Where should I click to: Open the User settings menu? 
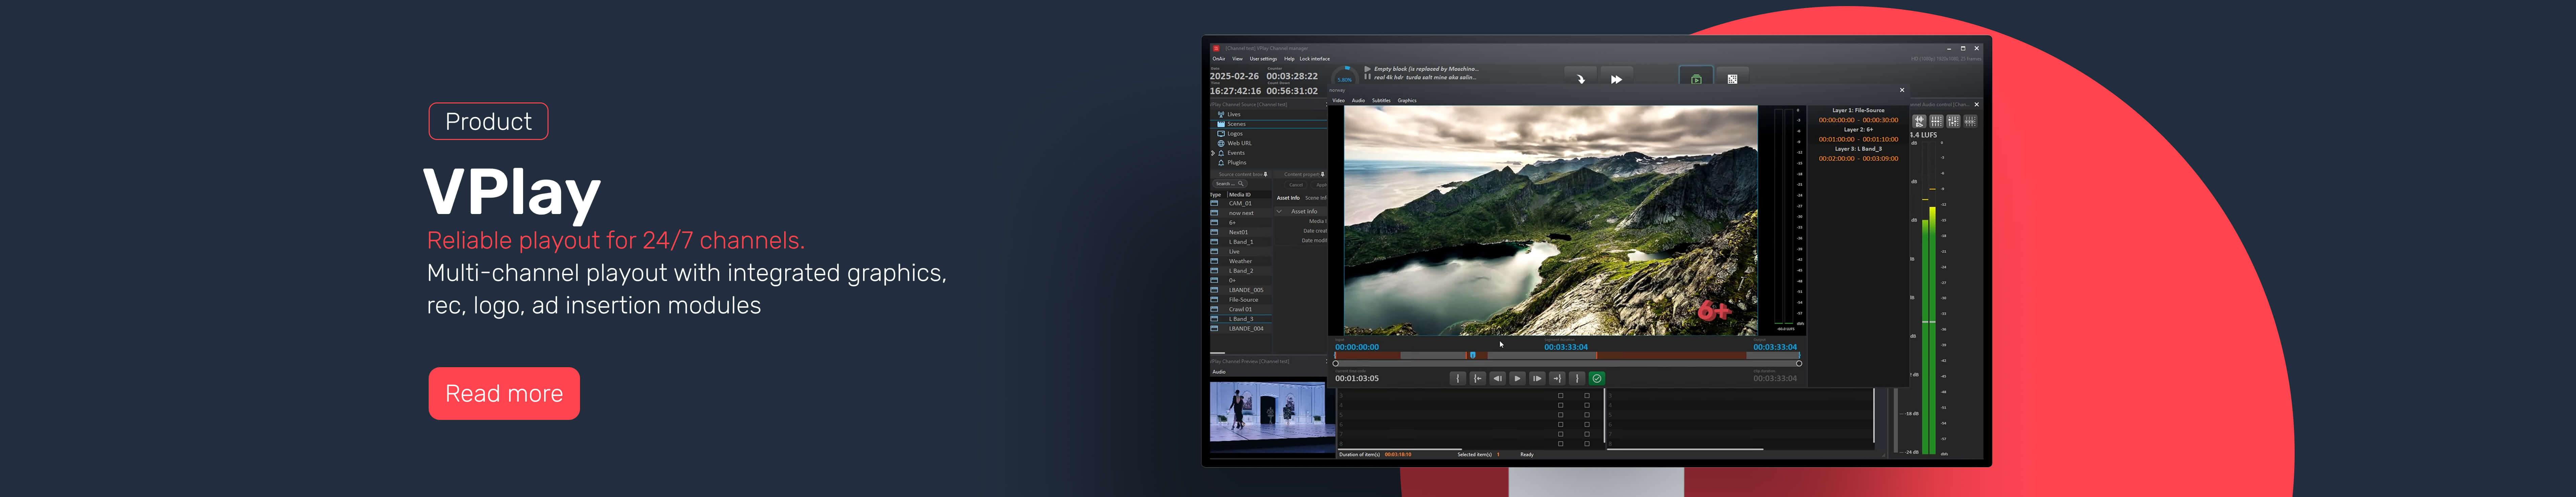[1263, 59]
